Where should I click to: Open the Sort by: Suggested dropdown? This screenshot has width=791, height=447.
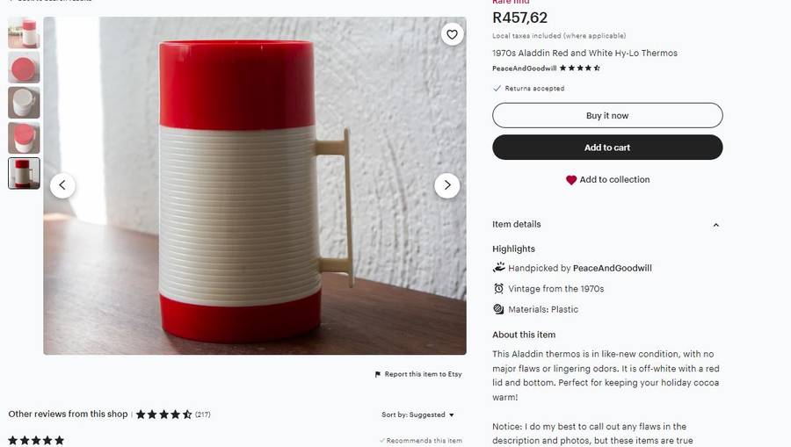(418, 415)
